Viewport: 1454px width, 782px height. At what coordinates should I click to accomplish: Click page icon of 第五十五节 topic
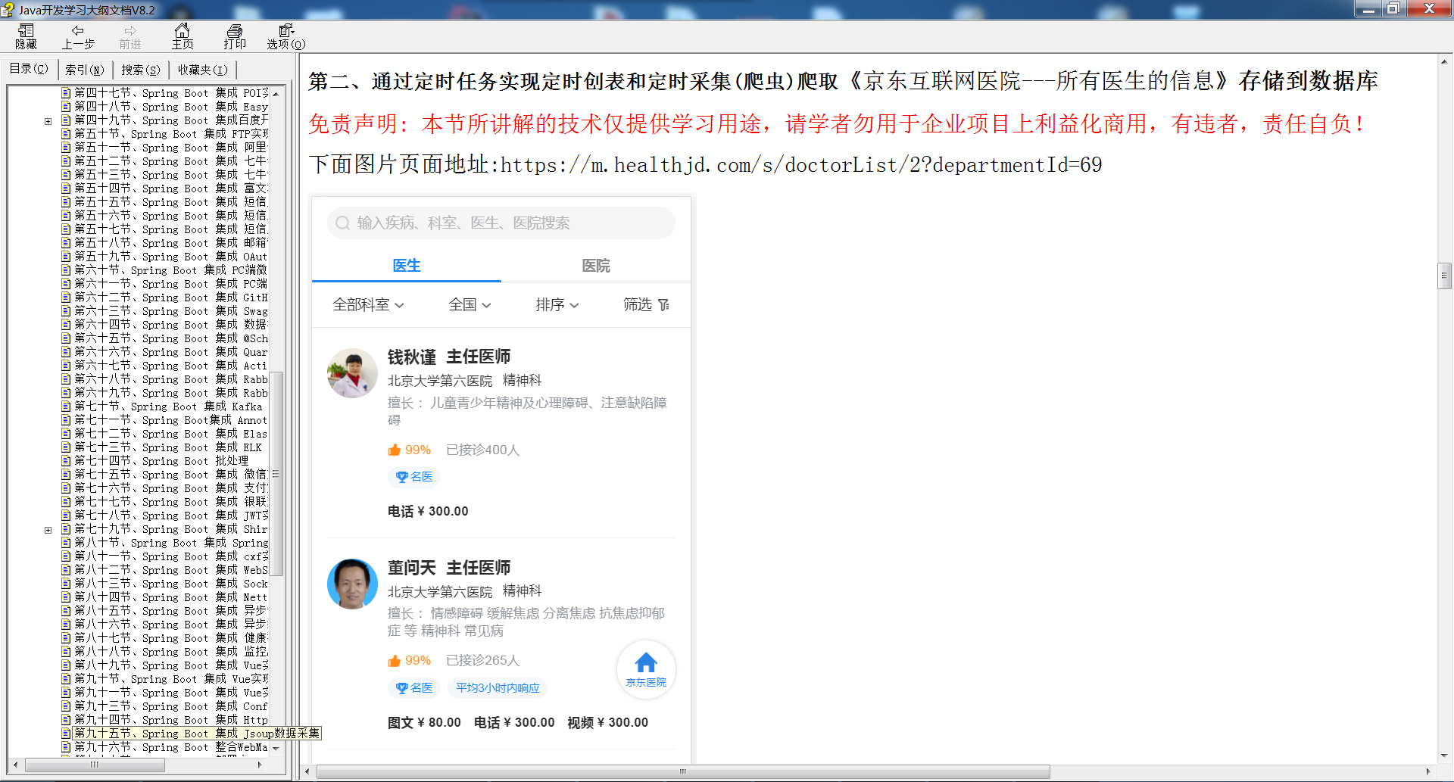click(66, 202)
